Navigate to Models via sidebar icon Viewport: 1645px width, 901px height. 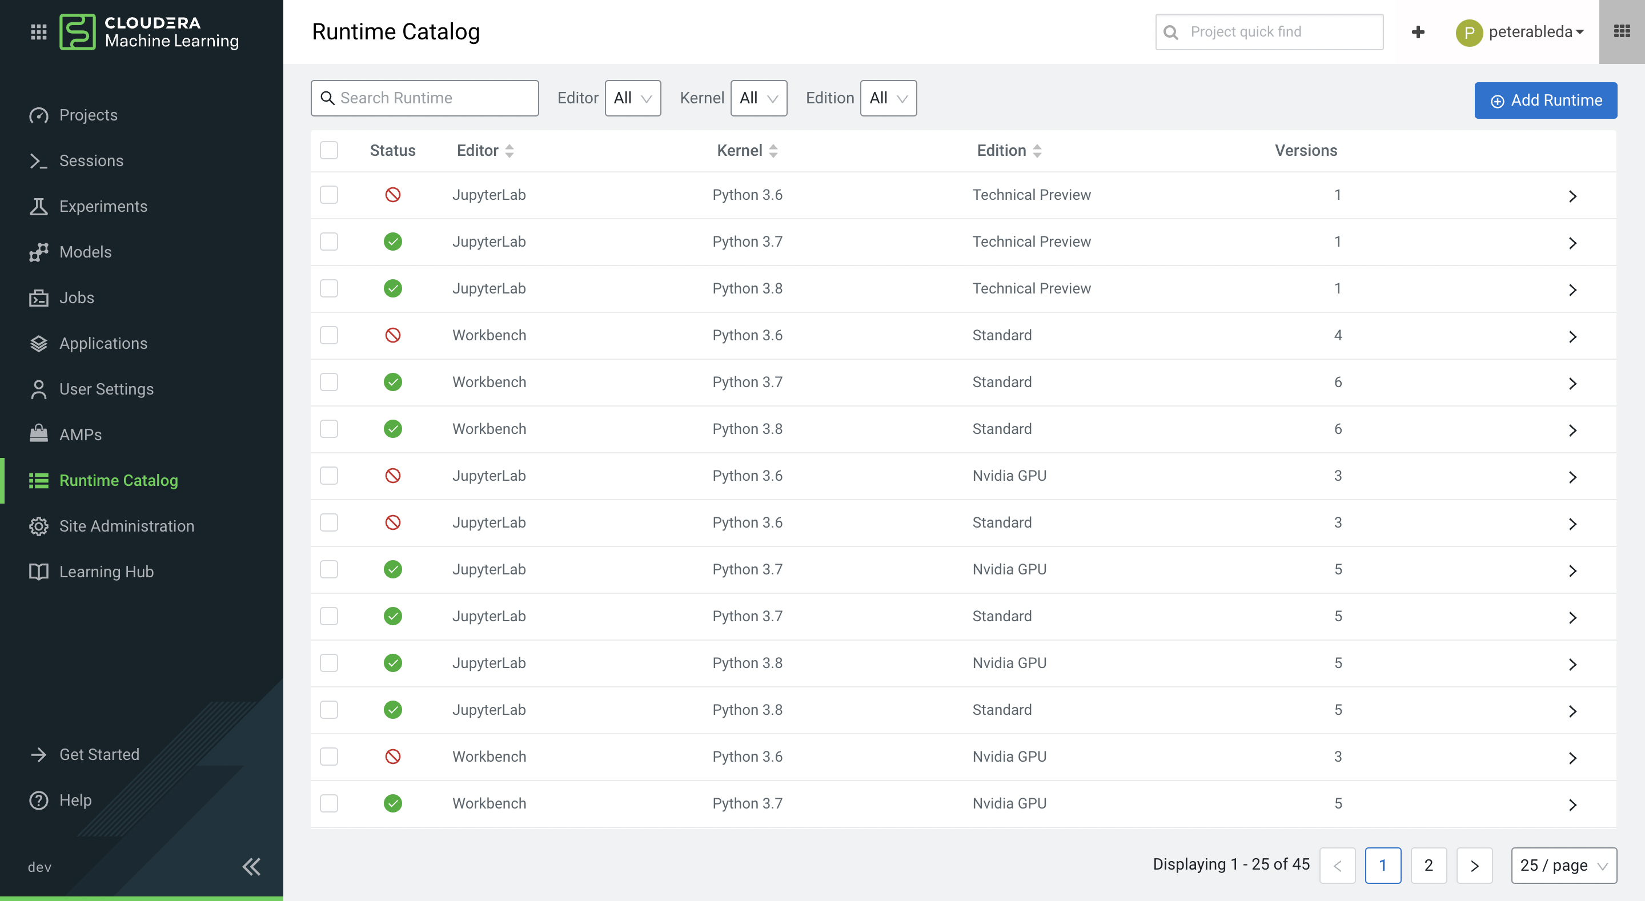(38, 252)
